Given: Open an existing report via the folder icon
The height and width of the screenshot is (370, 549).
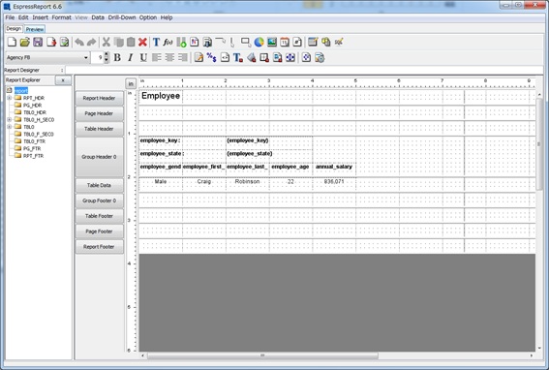Looking at the screenshot, I should pyautogui.click(x=24, y=42).
